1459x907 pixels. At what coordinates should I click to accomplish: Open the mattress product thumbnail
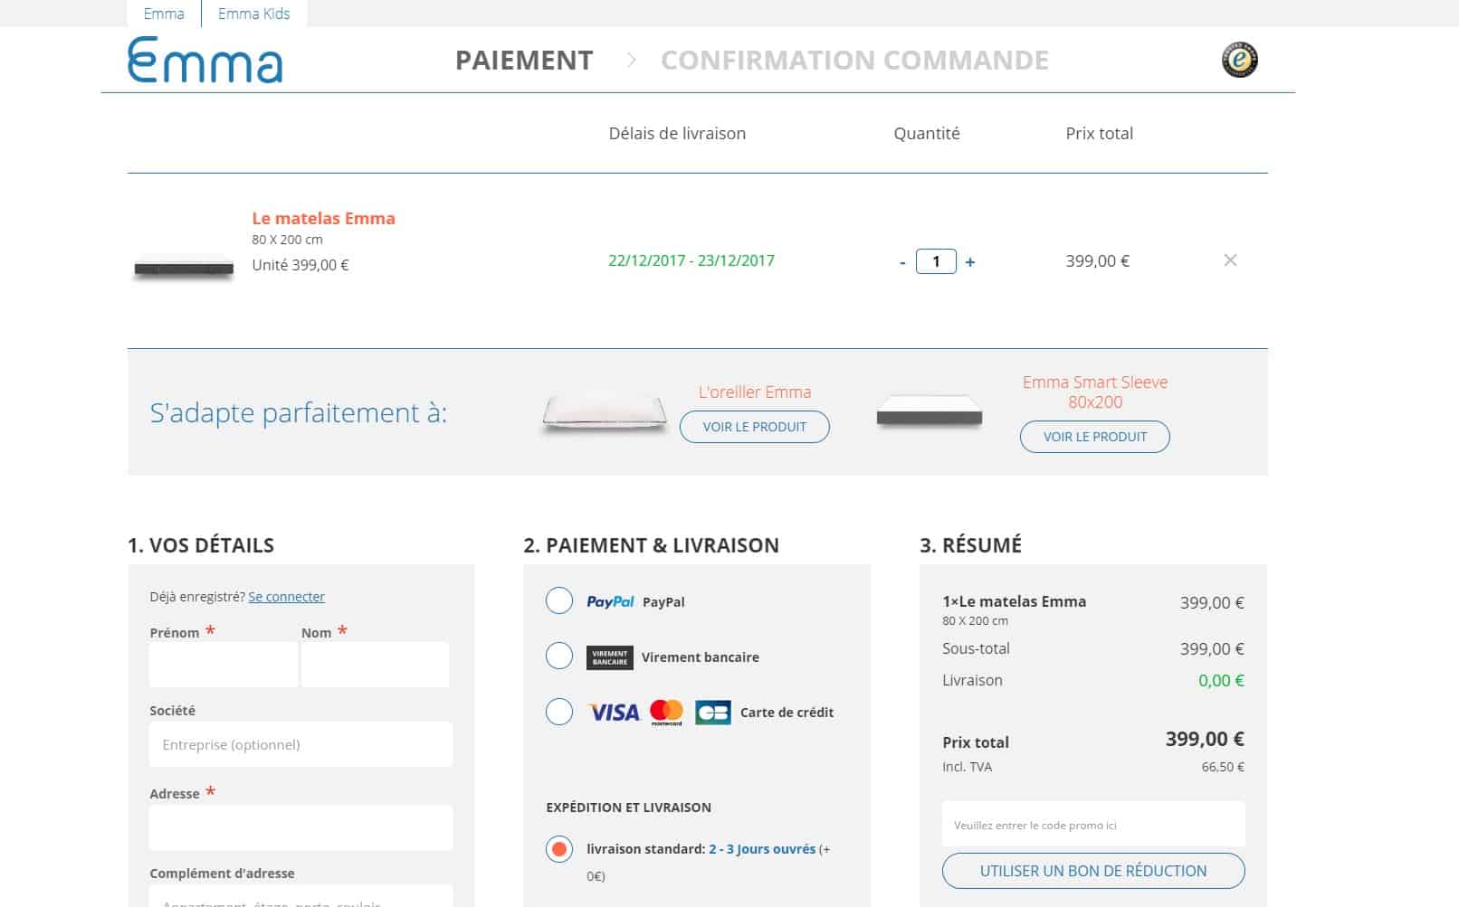(x=184, y=269)
